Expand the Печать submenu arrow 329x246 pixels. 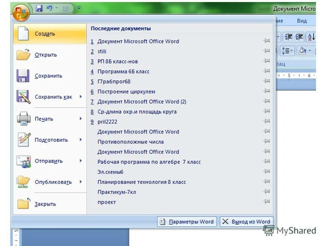click(81, 119)
